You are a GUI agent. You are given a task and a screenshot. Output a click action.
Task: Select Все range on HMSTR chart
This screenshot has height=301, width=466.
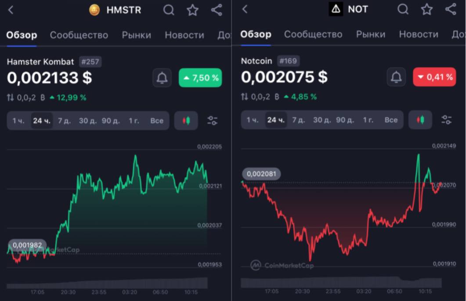coord(157,121)
